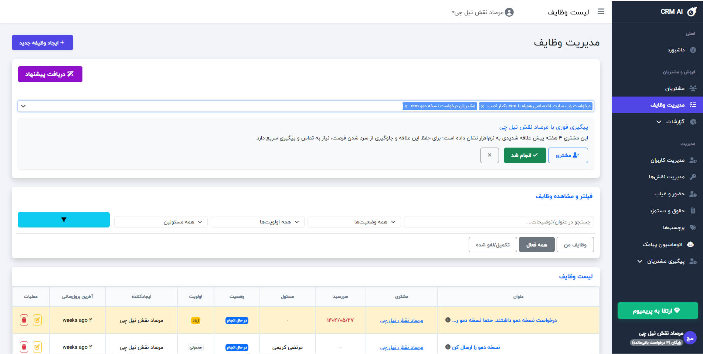Open the hamburger menu next to لیست وظایف
The image size is (703, 354).
point(601,11)
